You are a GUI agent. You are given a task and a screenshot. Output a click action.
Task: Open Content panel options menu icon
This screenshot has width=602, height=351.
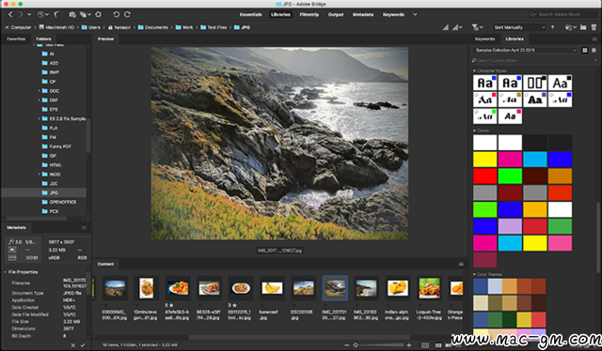(461, 264)
